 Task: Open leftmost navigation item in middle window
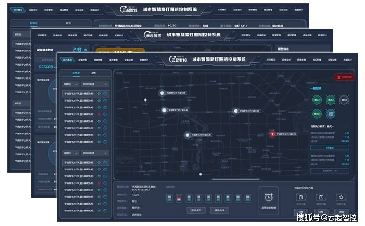(x=42, y=36)
